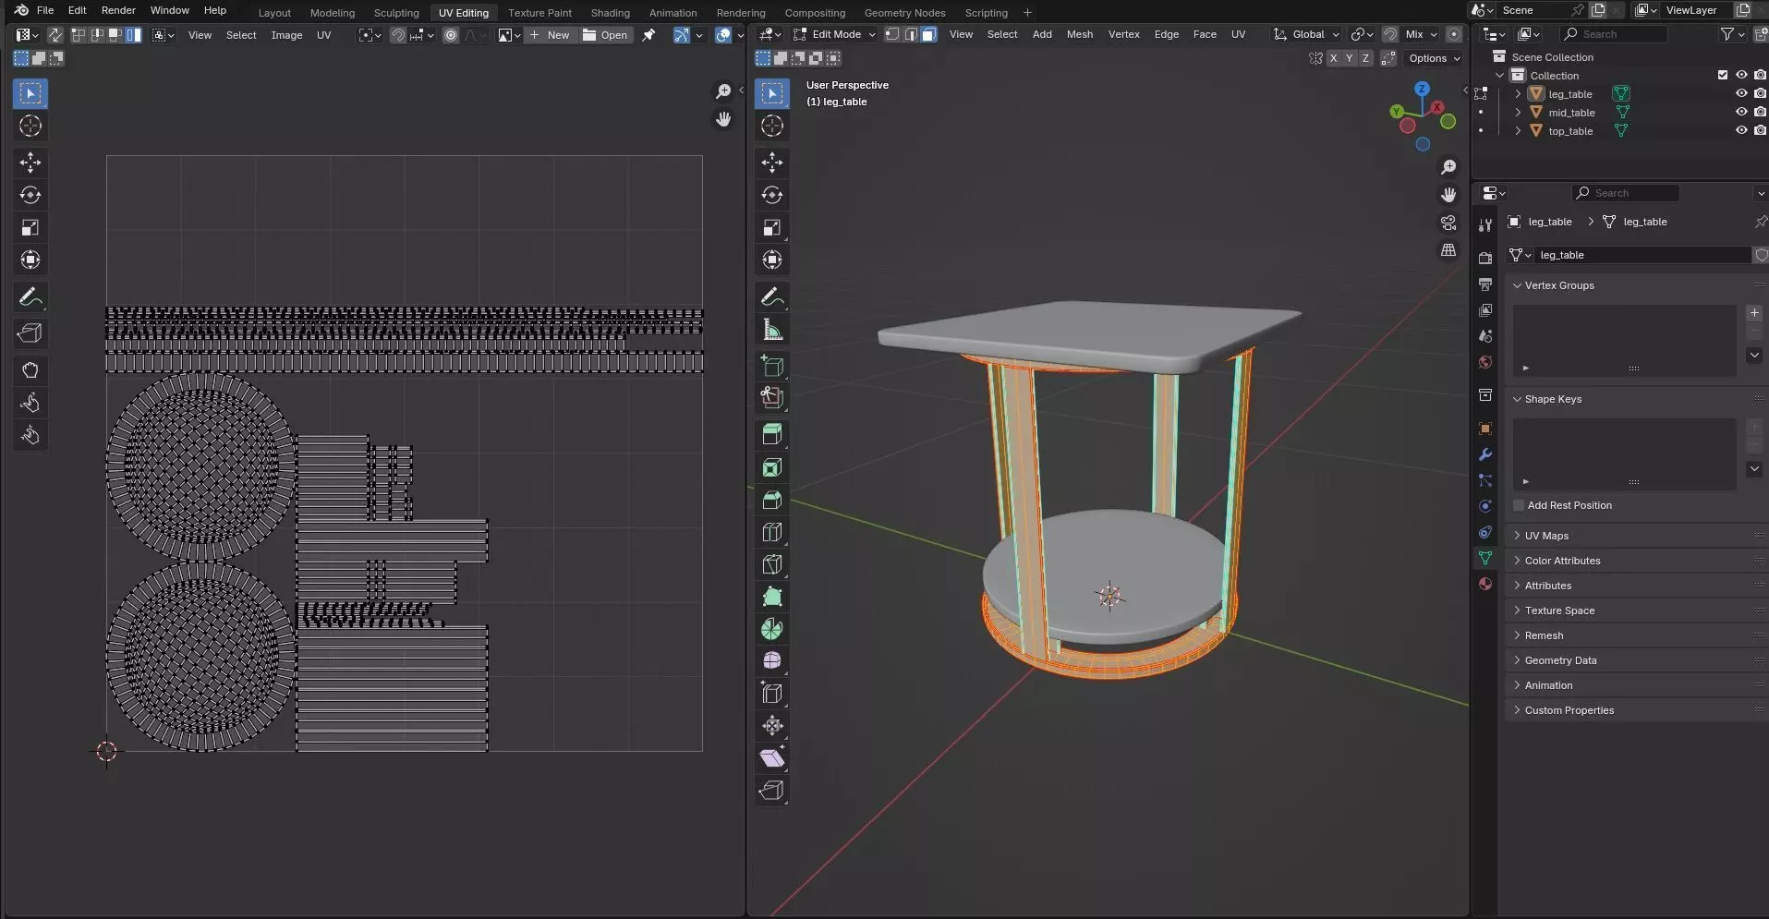Screen dimensions: 1769x919
Task: Toggle Z axis mirror in 3D viewport
Action: coord(1365,58)
